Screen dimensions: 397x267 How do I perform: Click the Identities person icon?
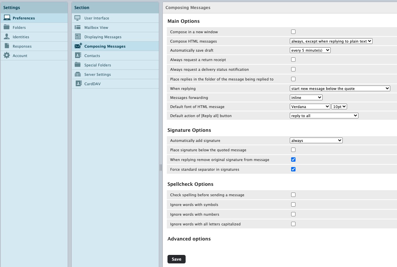tap(7, 37)
